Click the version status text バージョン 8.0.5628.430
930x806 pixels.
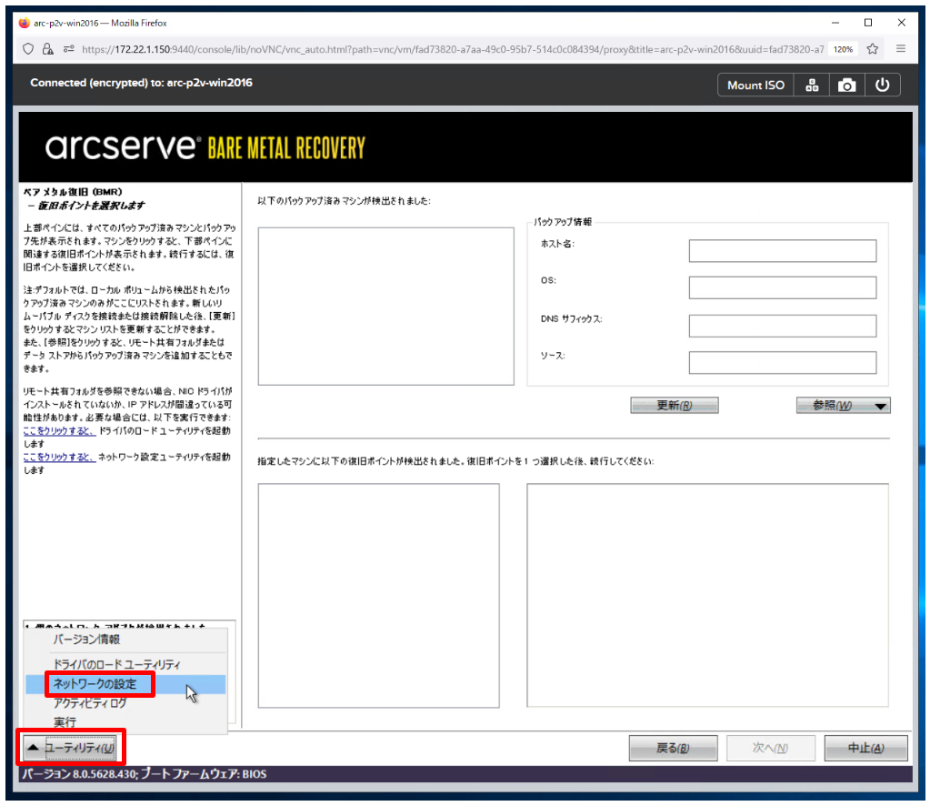79,774
